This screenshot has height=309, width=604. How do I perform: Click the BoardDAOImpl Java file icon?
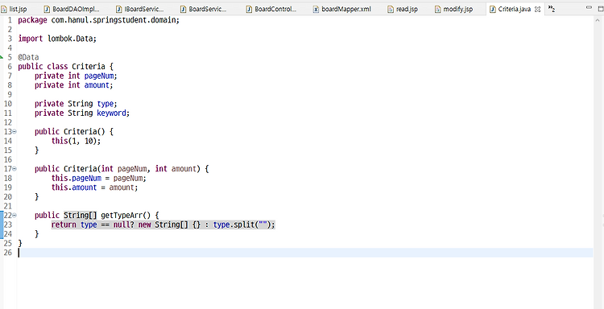(x=47, y=9)
